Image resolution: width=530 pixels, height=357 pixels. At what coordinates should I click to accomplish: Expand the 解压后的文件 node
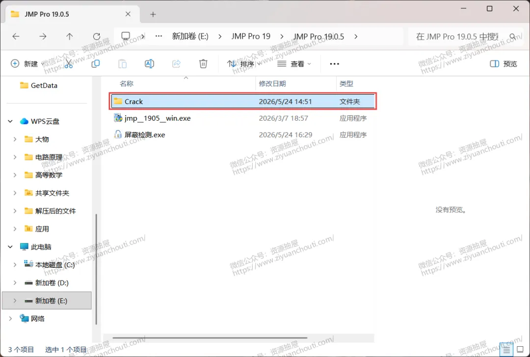click(x=15, y=211)
